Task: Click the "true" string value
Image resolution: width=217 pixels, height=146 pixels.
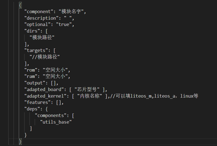Action: pos(65,25)
